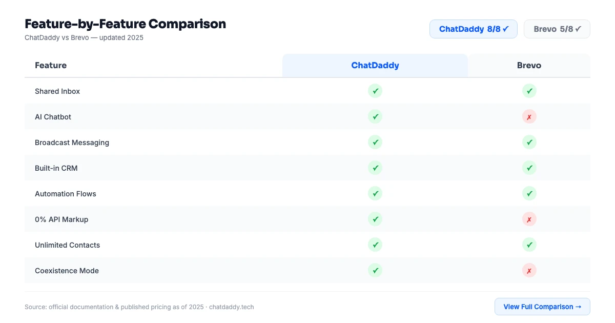Viewport: 615px width, 323px height.
Task: Click the Automation Flows row label
Action: pyautogui.click(x=66, y=194)
